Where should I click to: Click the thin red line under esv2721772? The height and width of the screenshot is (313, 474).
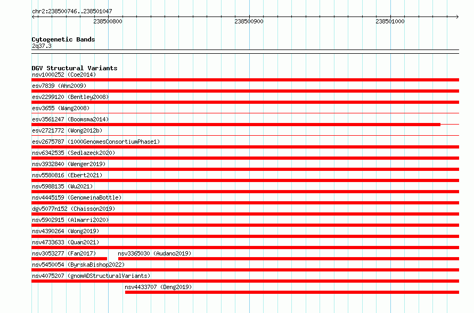pyautogui.click(x=245, y=136)
